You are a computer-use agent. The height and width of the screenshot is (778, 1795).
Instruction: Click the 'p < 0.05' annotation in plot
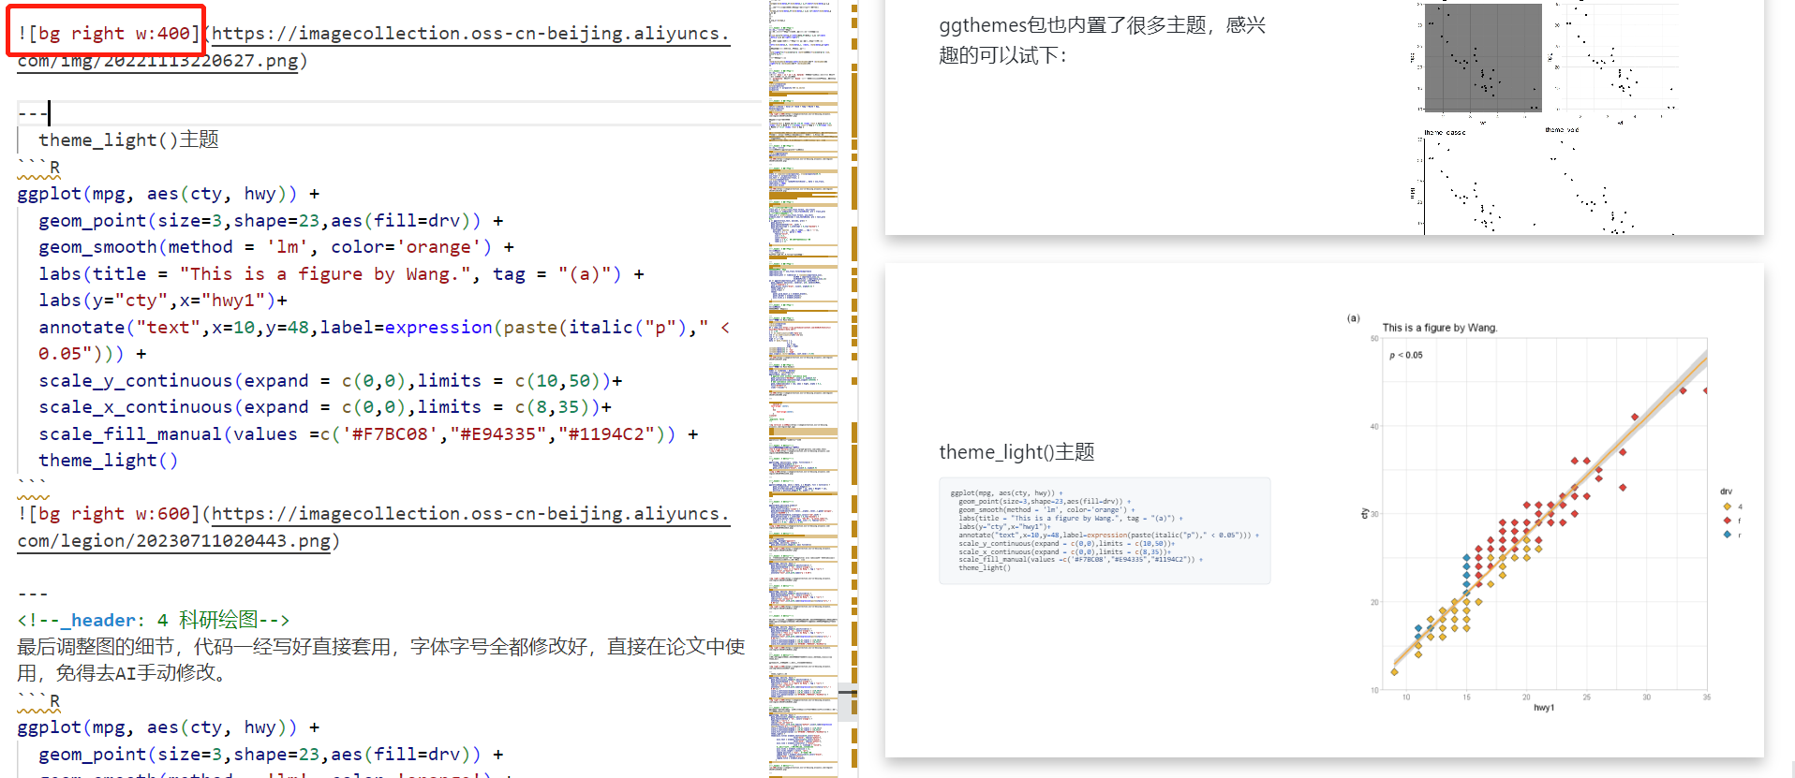(x=1405, y=355)
